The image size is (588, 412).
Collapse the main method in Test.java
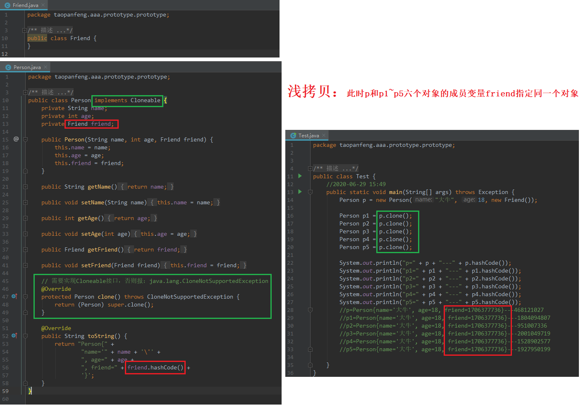click(310, 192)
